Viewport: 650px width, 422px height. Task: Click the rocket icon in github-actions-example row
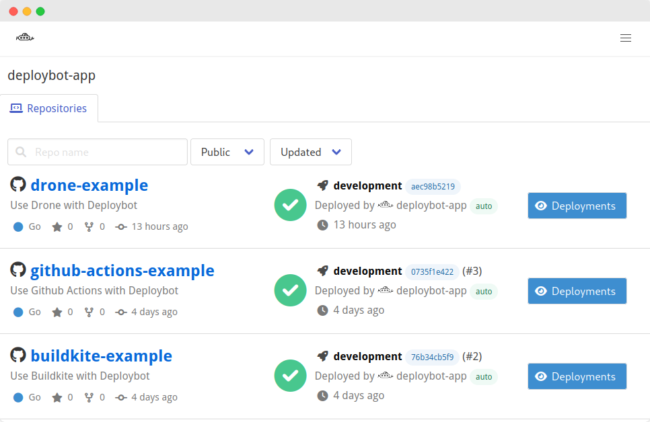click(x=322, y=271)
